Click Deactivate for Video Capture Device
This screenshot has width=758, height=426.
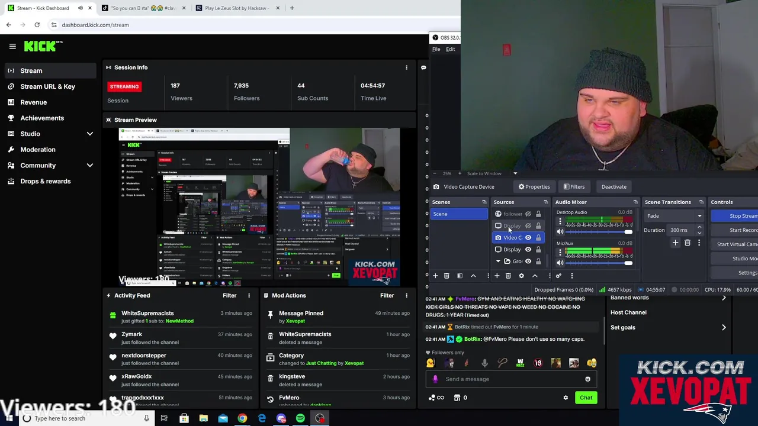point(614,187)
